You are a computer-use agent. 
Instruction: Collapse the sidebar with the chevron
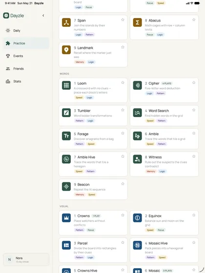coord(43,16)
